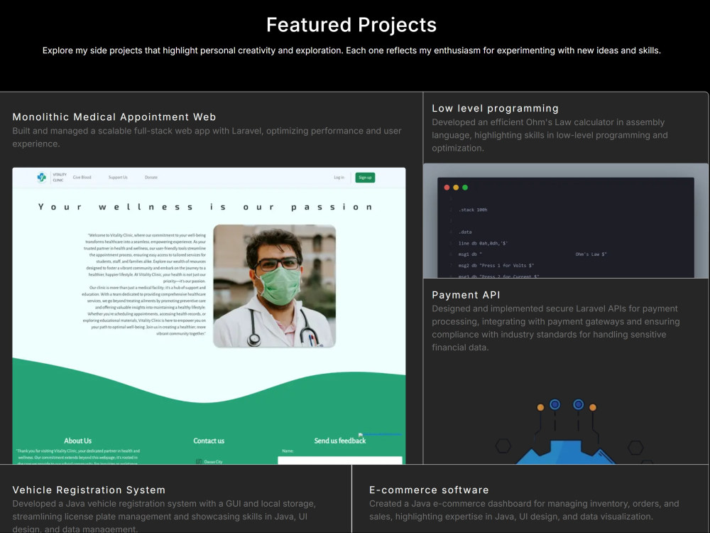Image resolution: width=710 pixels, height=533 pixels.
Task: Click the Java vehicle registration description text
Action: 164,516
